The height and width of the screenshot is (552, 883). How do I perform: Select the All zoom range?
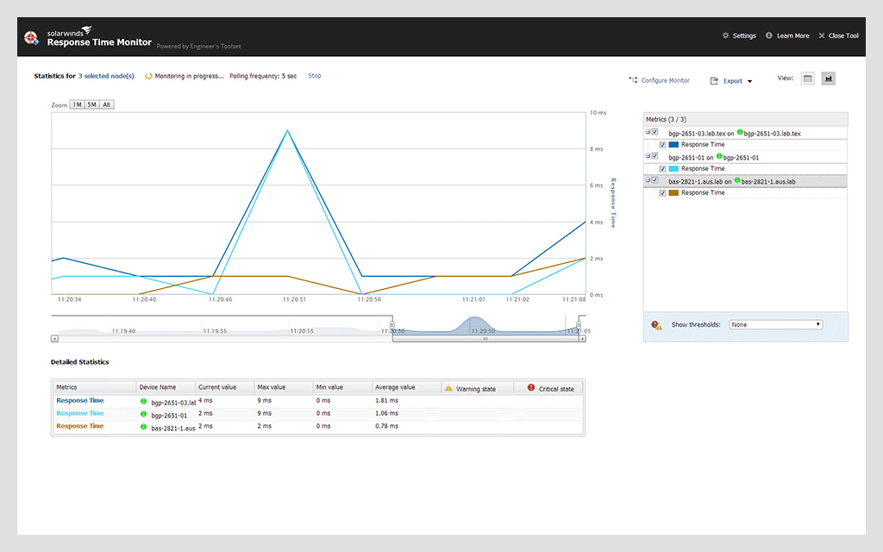pos(106,103)
